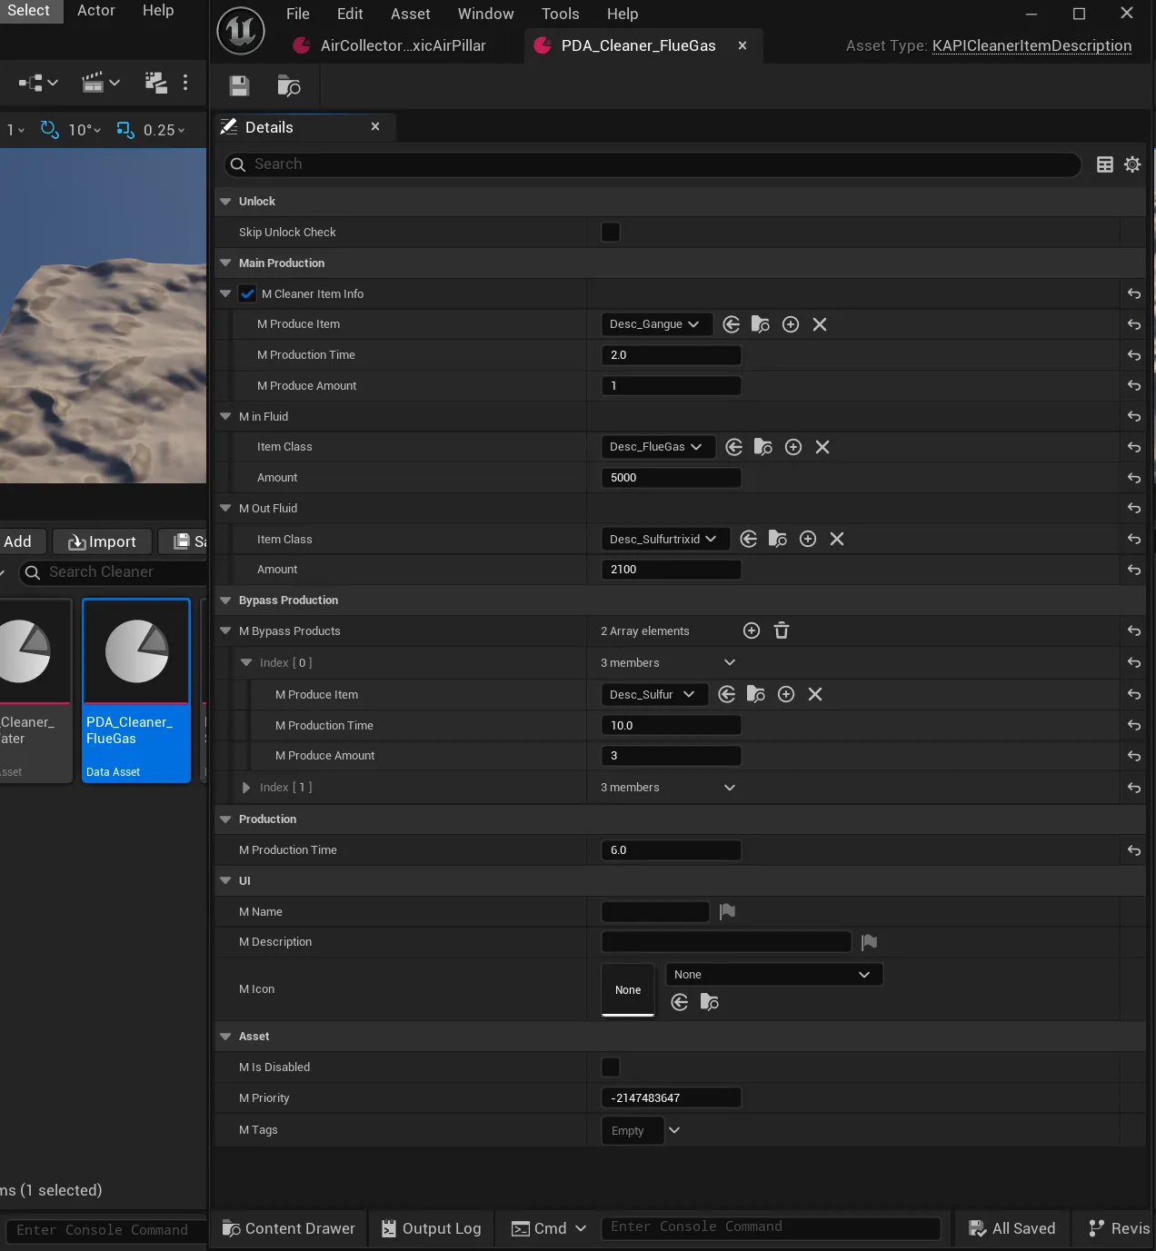Viewport: 1156px width, 1251px height.
Task: Enable M Is Disabled checkbox
Action: point(611,1067)
